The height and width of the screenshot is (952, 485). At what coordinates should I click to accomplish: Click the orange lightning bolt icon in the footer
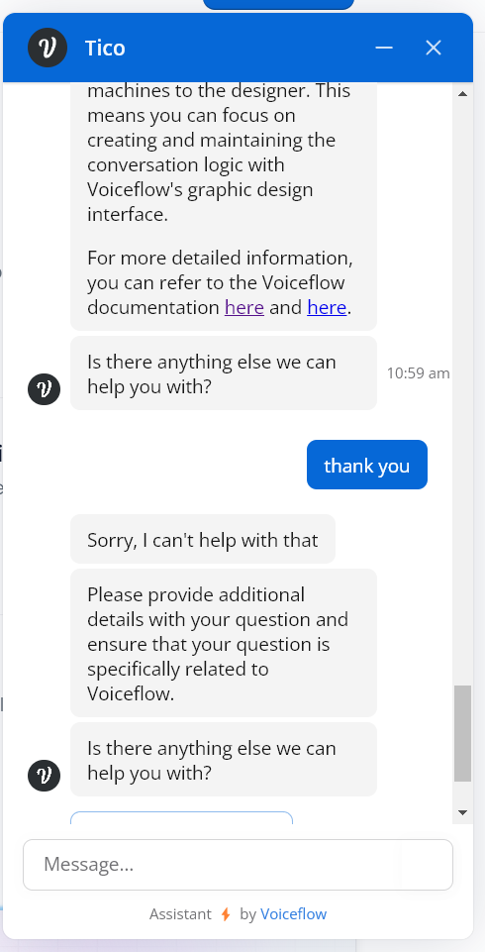[x=226, y=913]
